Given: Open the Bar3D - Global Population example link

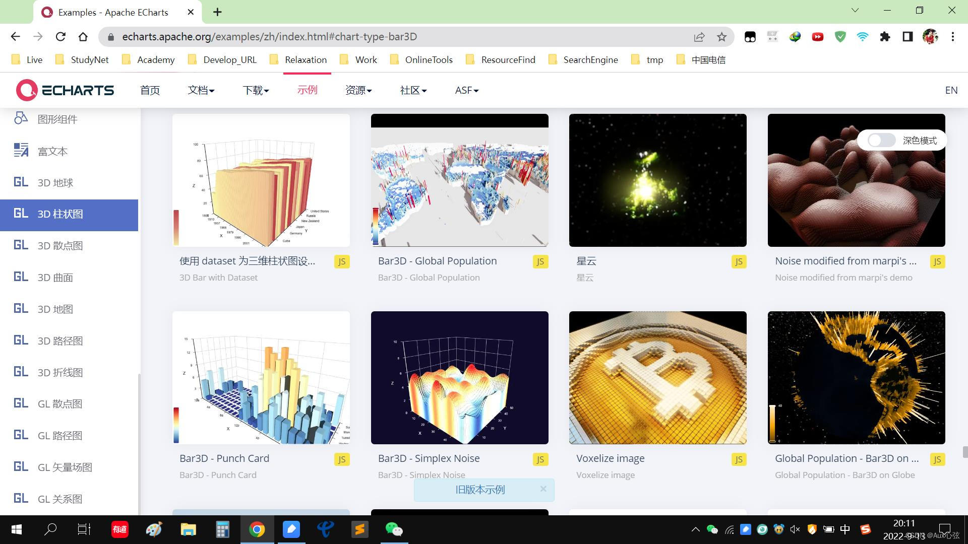Looking at the screenshot, I should pyautogui.click(x=437, y=261).
